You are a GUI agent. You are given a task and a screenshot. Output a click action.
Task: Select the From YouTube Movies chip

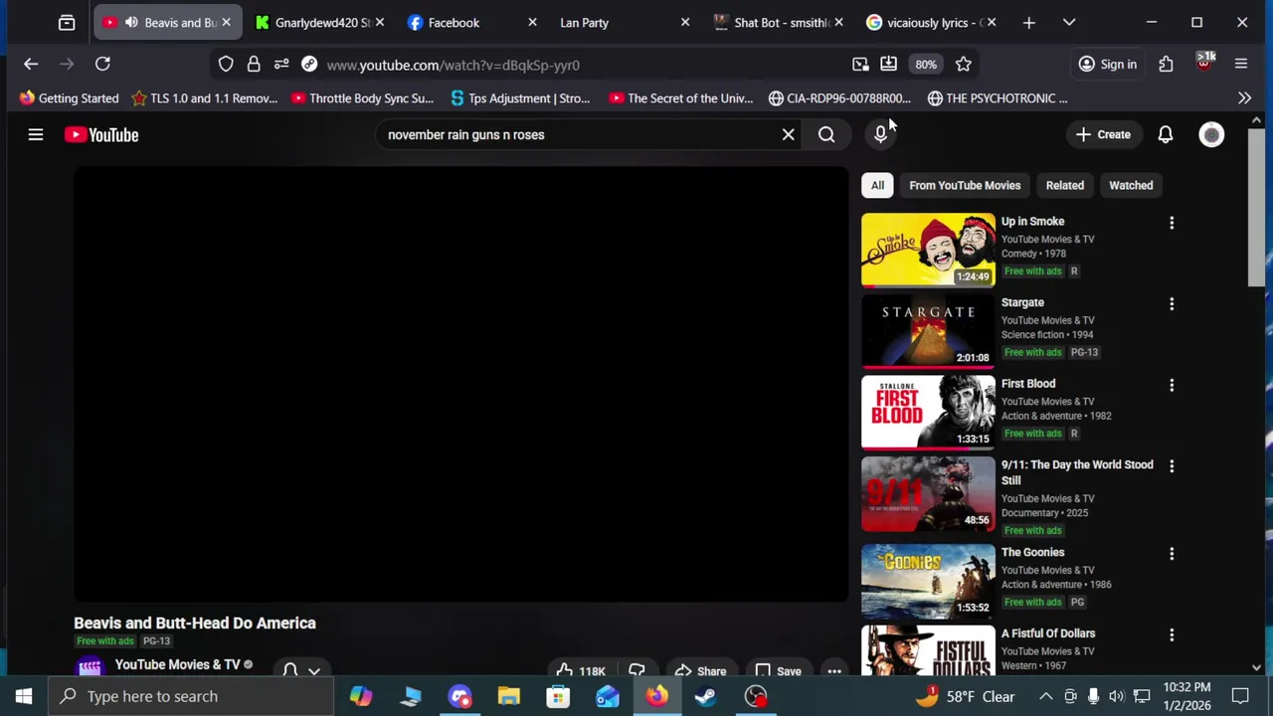coord(965,185)
